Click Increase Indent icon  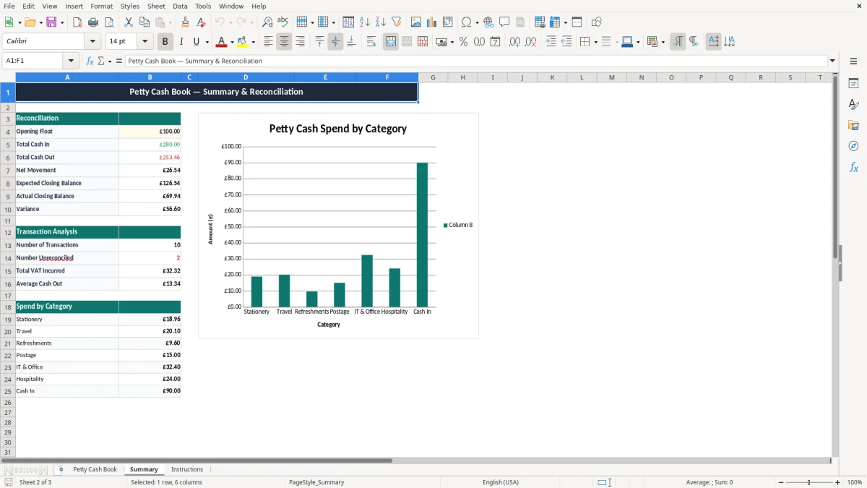click(551, 42)
